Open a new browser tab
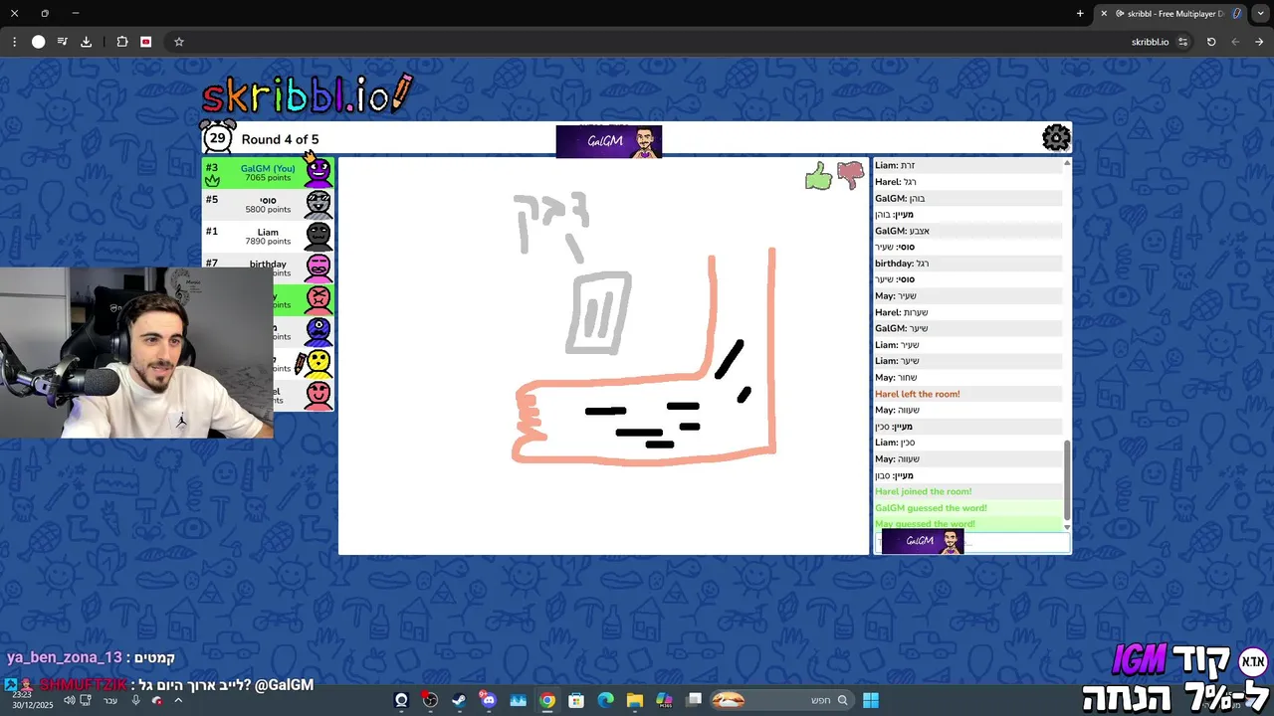The height and width of the screenshot is (716, 1274). pyautogui.click(x=1080, y=13)
